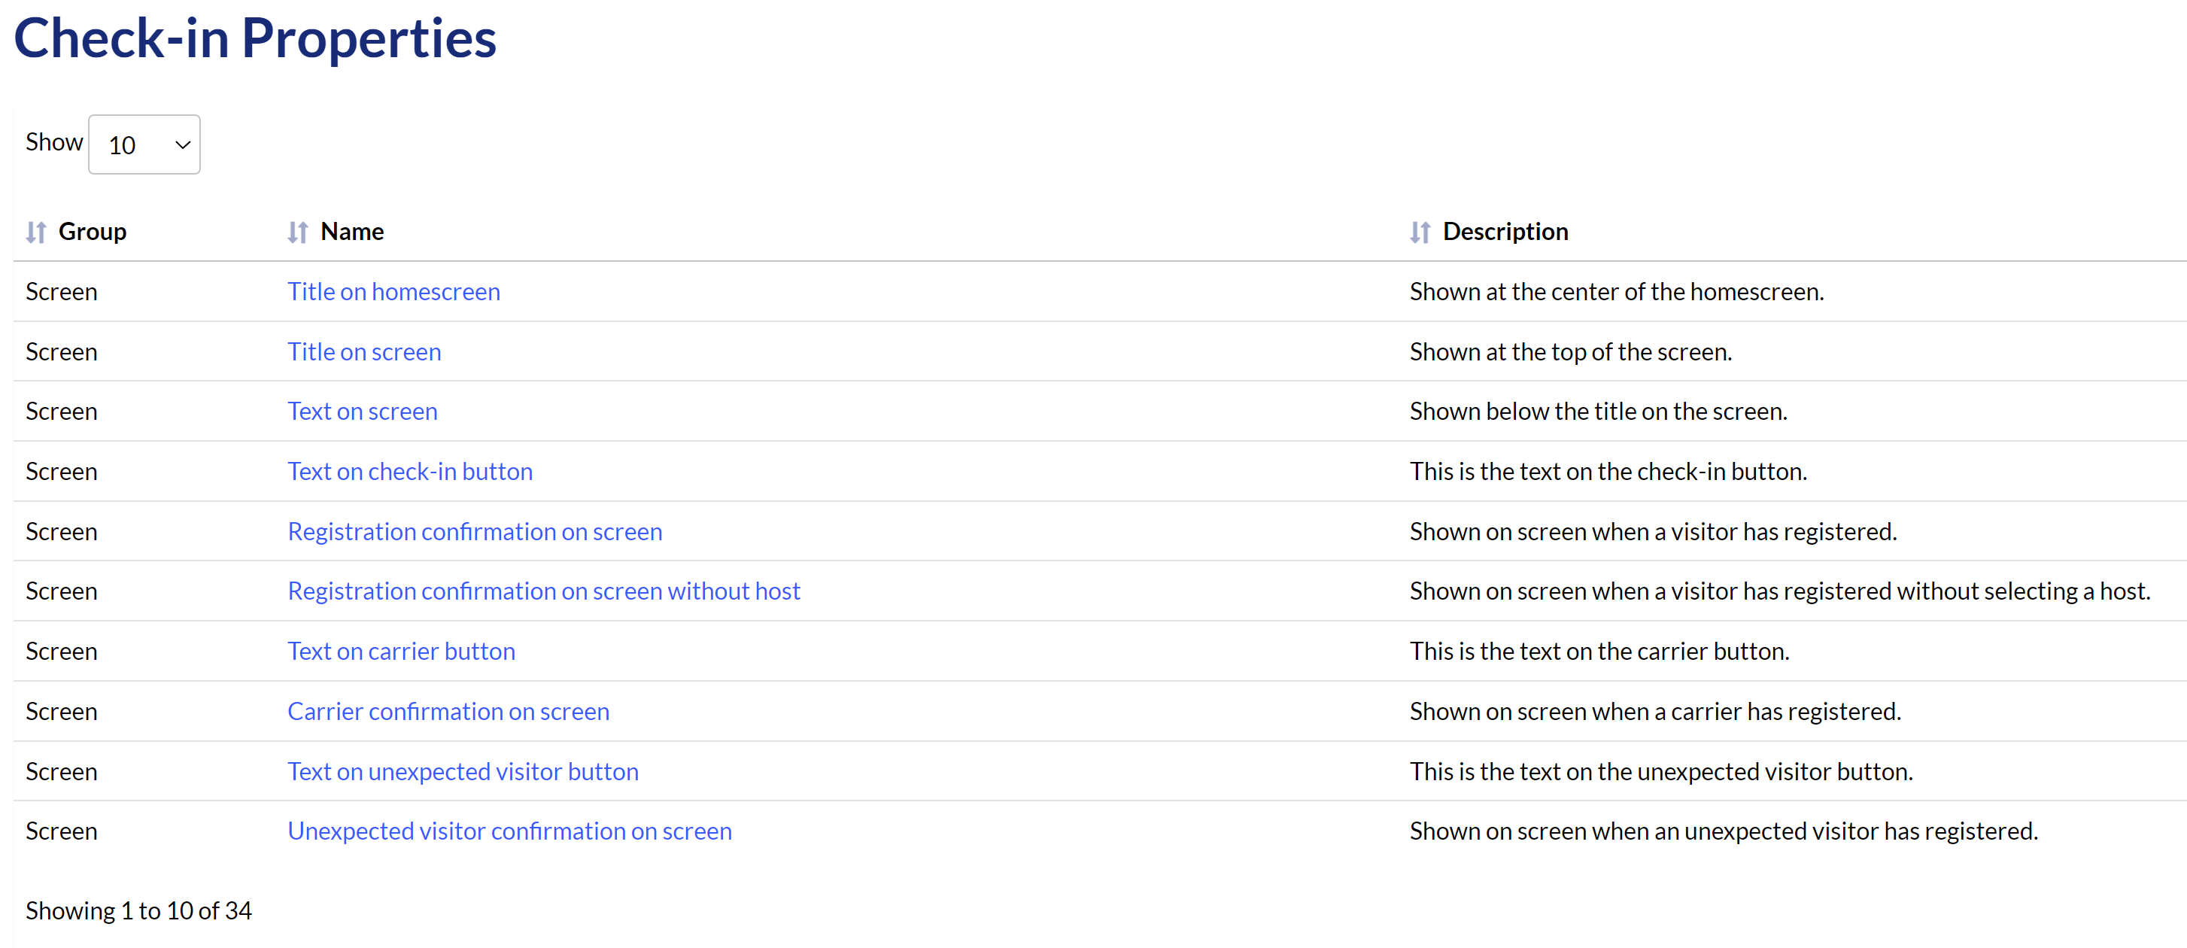Click the Showing 1 to 10 of 34 text
The image size is (2187, 948).
[x=138, y=910]
